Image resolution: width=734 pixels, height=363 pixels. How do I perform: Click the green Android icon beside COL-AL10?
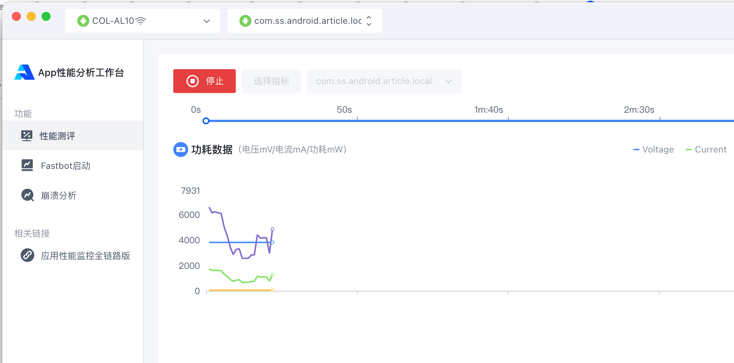click(x=83, y=21)
